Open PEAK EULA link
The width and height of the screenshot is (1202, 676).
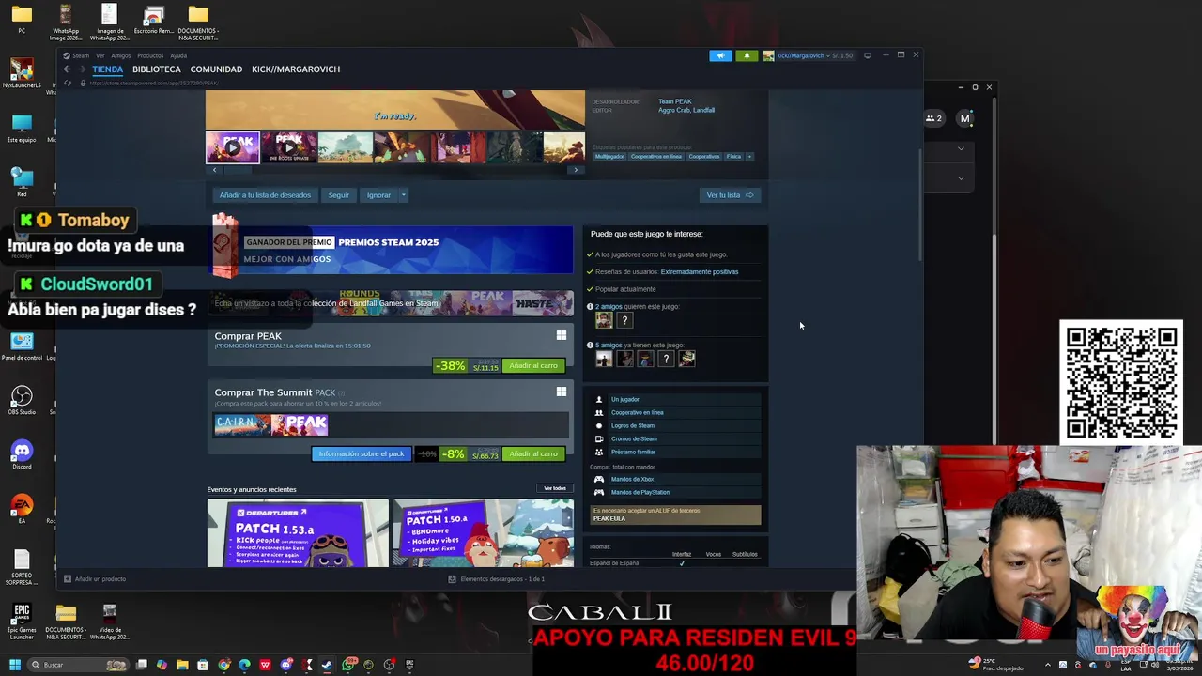[x=609, y=518]
